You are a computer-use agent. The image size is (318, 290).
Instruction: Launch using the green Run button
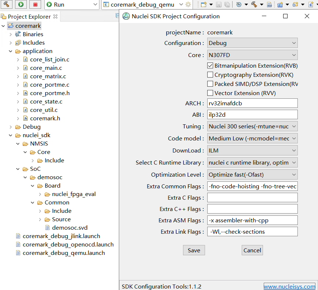click(x=21, y=4)
